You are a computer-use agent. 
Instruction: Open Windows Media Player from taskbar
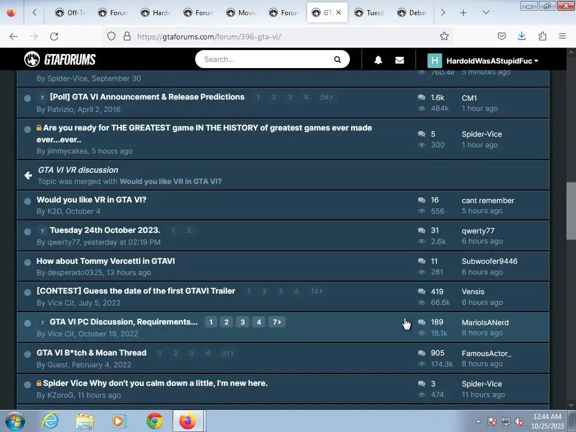click(119, 421)
